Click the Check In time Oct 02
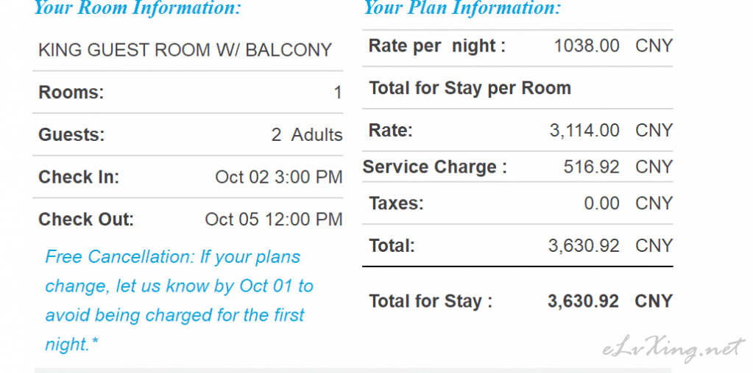Image resolution: width=753 pixels, height=373 pixels. coord(278,177)
